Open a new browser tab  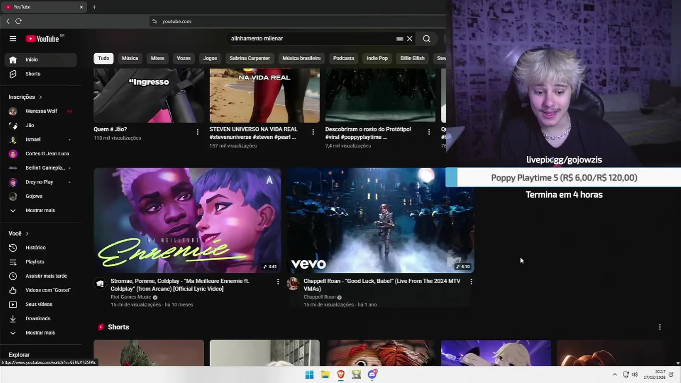click(x=94, y=7)
